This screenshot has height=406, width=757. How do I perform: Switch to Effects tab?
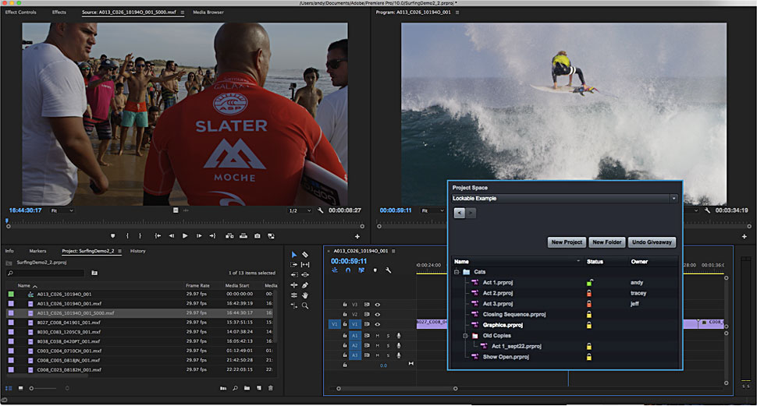point(59,12)
